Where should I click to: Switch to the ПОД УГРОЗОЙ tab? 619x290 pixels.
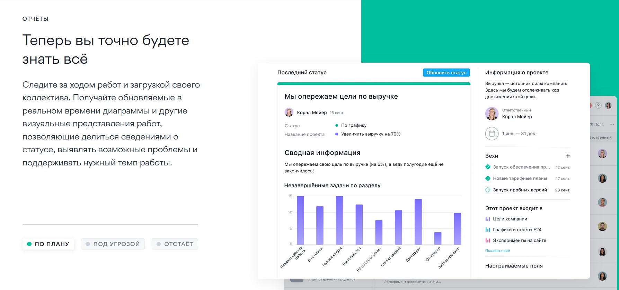[113, 244]
